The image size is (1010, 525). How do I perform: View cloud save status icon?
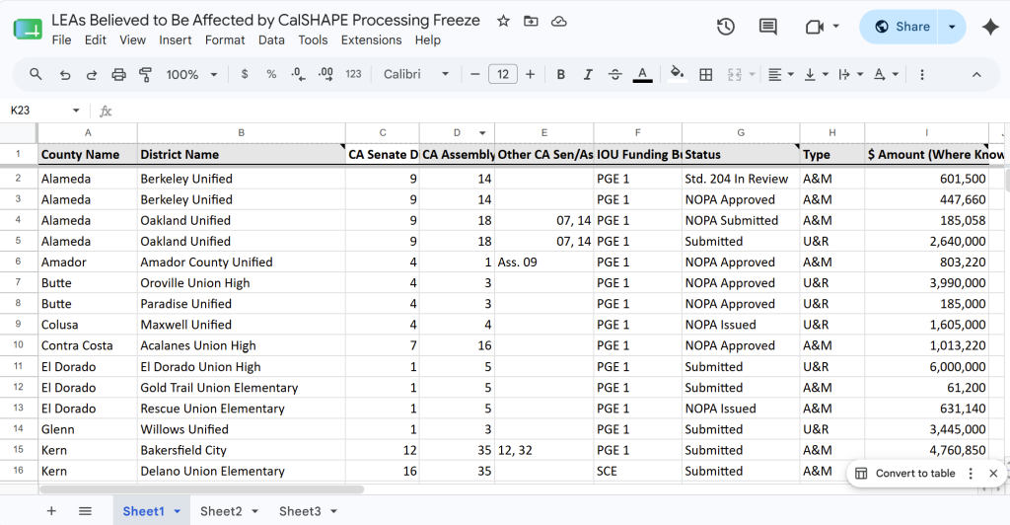pos(558,22)
